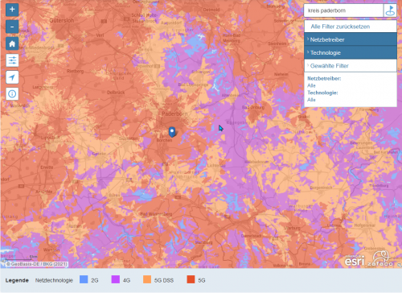Click the Gütersloh city label on map
Viewport: 402px width, 293px height.
click(x=62, y=20)
